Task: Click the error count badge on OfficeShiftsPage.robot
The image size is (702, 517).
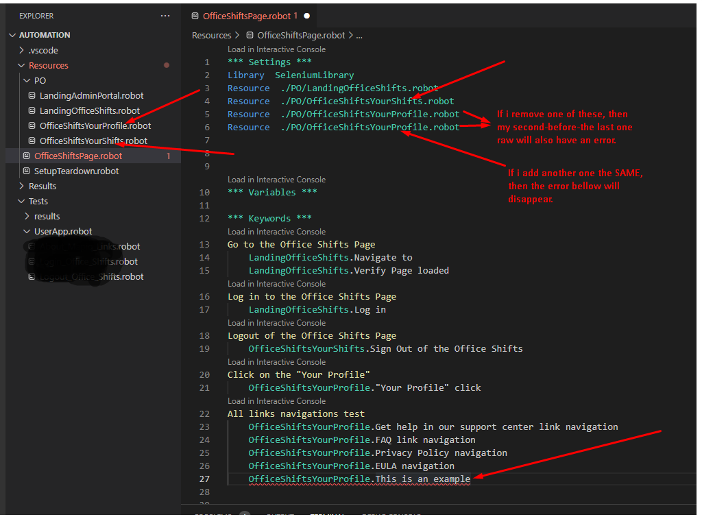Action: tap(169, 156)
